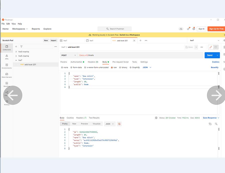Select the binary body type radio

coord(120,67)
